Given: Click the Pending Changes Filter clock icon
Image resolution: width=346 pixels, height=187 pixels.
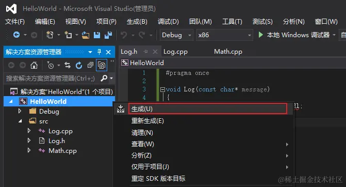Looking at the screenshot, I should point(51,65).
